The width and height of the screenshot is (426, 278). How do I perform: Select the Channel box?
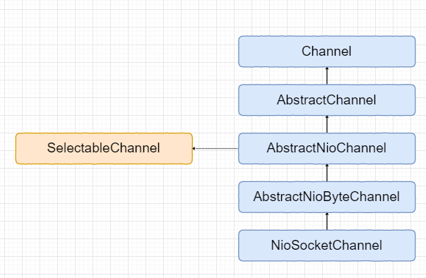(x=327, y=52)
